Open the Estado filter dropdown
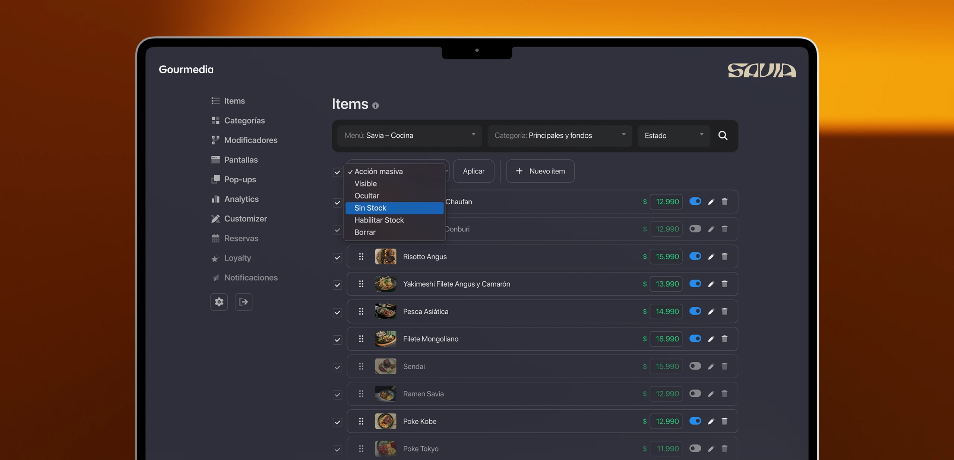Viewport: 954px width, 460px height. (x=673, y=135)
